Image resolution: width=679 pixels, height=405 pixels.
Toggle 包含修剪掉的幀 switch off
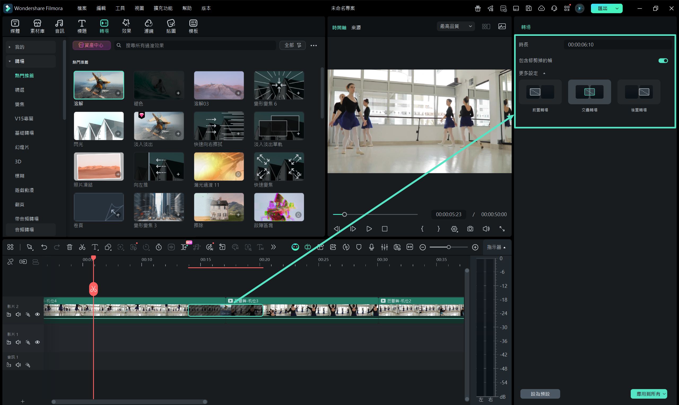point(663,60)
